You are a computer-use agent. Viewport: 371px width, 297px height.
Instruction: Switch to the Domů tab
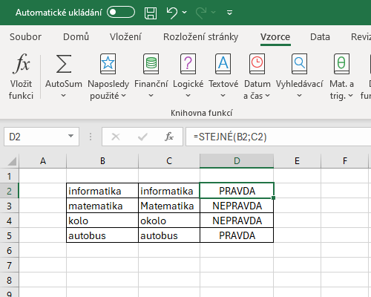point(76,37)
